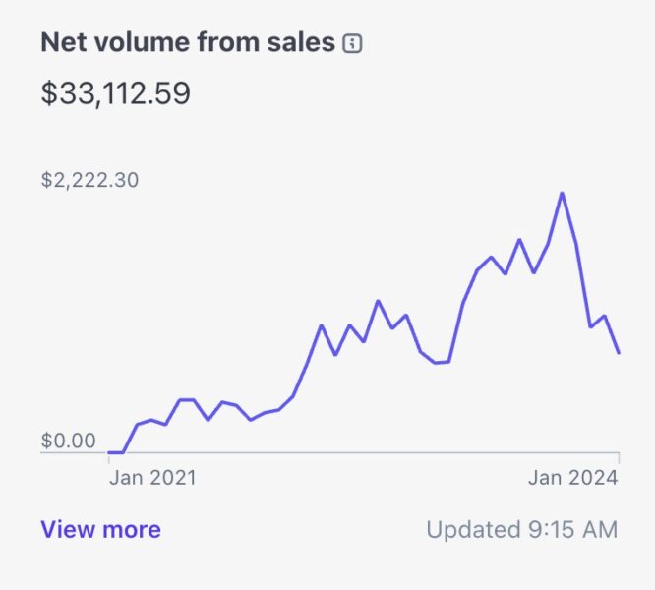Click the tick mark above Jan 2024
Viewport: 655px width, 590px height.
619,457
